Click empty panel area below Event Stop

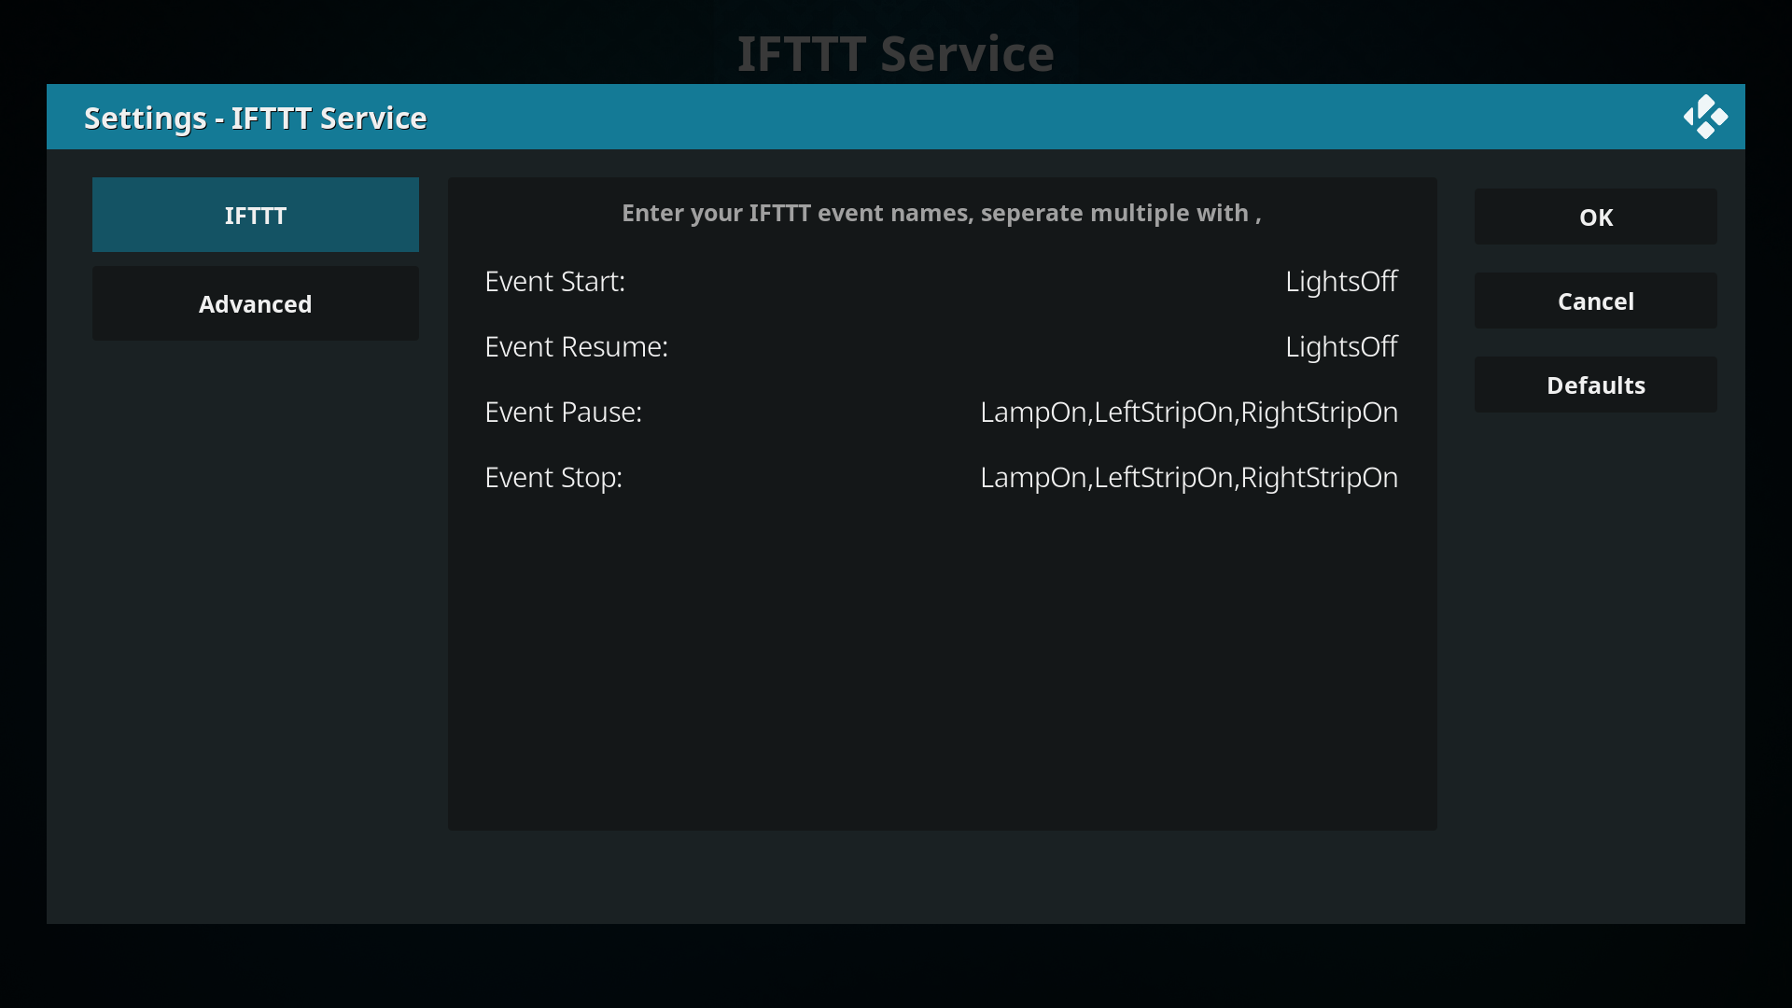(x=941, y=663)
